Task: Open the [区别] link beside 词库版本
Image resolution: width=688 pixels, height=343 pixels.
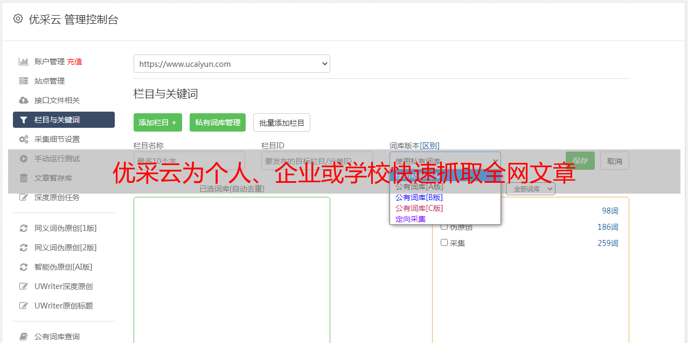Action: 430,146
